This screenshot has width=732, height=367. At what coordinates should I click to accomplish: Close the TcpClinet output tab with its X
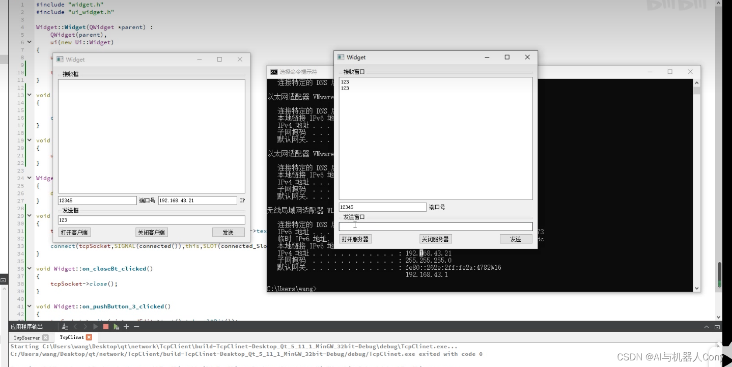pos(89,337)
